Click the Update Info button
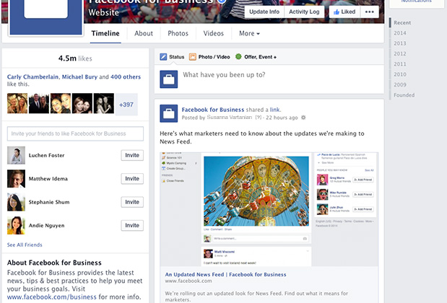Viewport: 447px width, 303px height. pos(264,12)
